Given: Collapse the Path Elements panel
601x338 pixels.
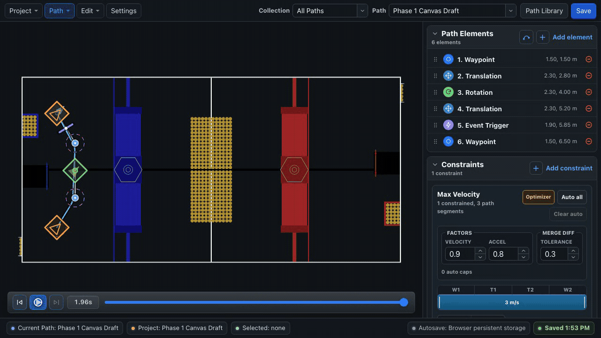Looking at the screenshot, I should [x=435, y=34].
